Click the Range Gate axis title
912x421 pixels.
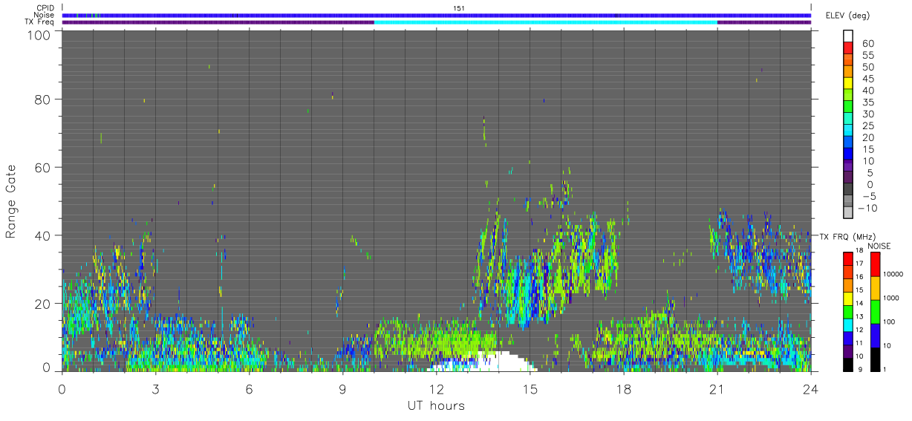click(x=11, y=201)
